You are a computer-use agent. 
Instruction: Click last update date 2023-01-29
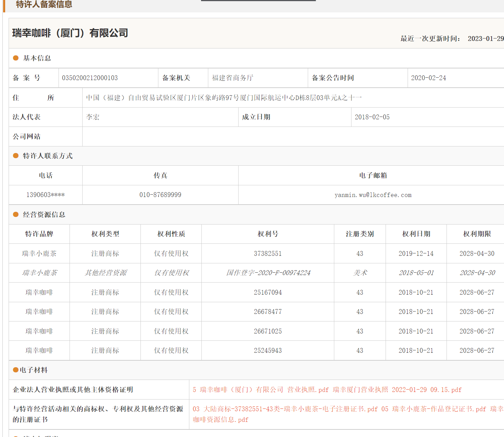coord(486,39)
